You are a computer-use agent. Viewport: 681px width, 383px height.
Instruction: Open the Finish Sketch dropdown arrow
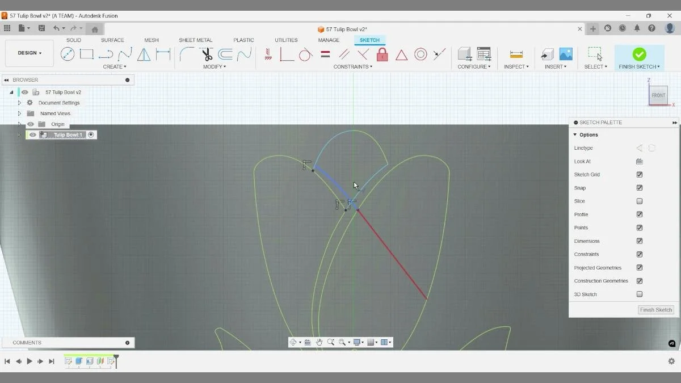[x=658, y=66]
